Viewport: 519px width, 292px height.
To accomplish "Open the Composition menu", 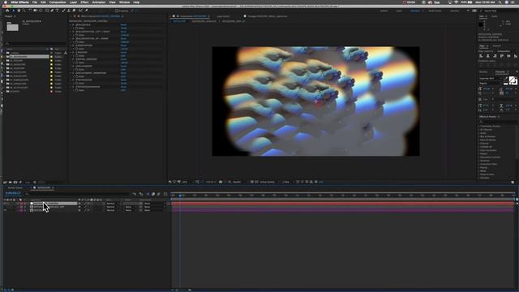I will (58, 2).
